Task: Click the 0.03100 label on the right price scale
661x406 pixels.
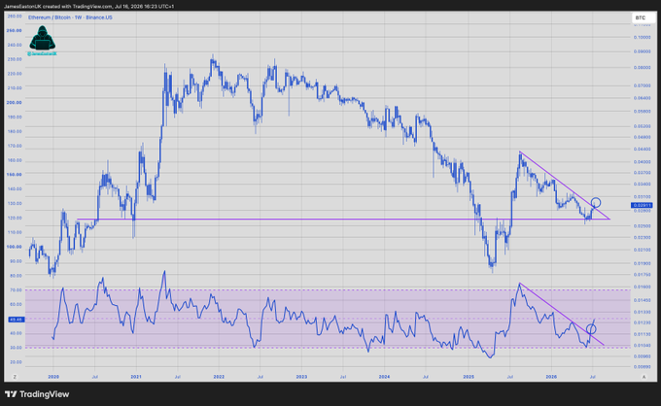Action: coord(642,196)
